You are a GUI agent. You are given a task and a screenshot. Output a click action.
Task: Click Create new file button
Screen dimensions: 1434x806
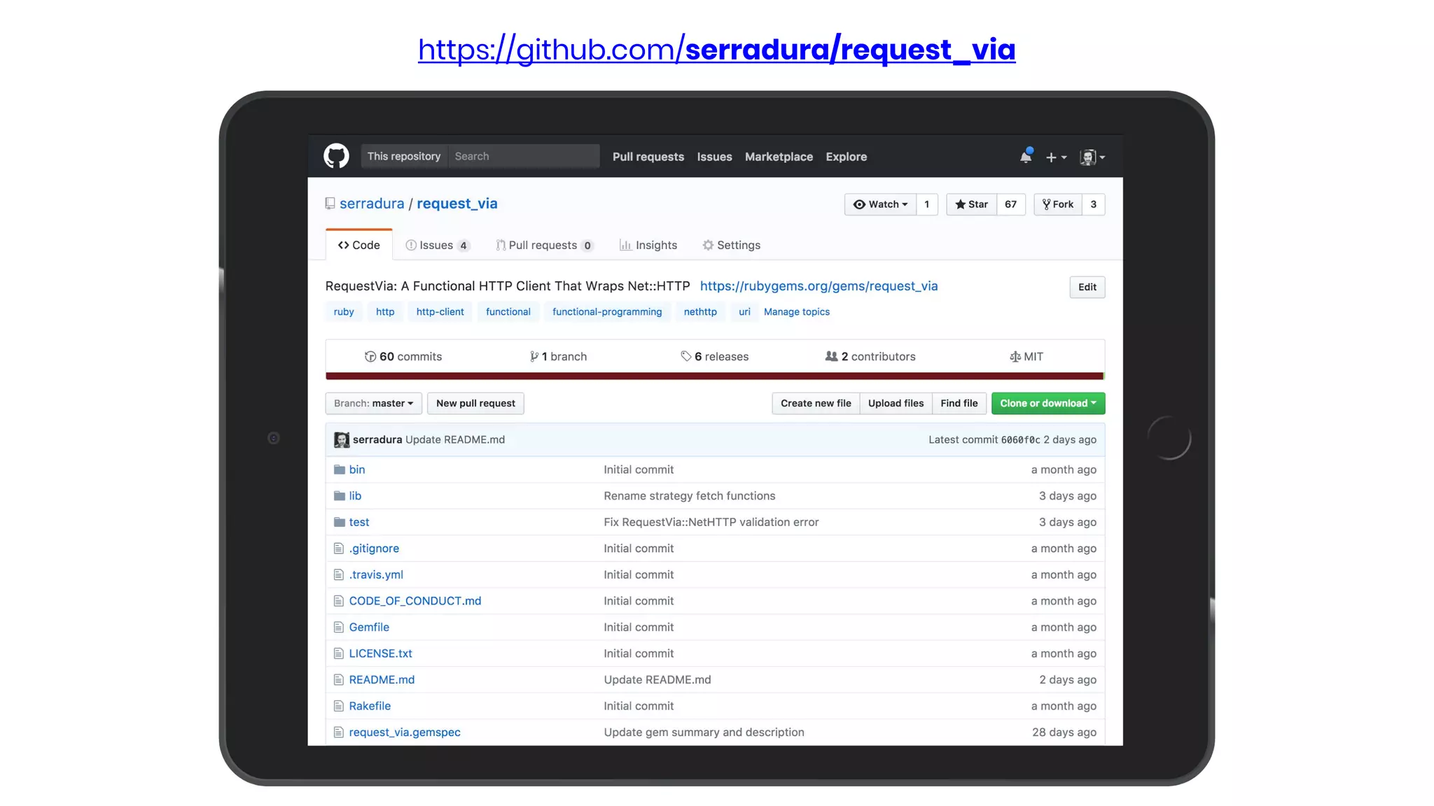coord(816,403)
